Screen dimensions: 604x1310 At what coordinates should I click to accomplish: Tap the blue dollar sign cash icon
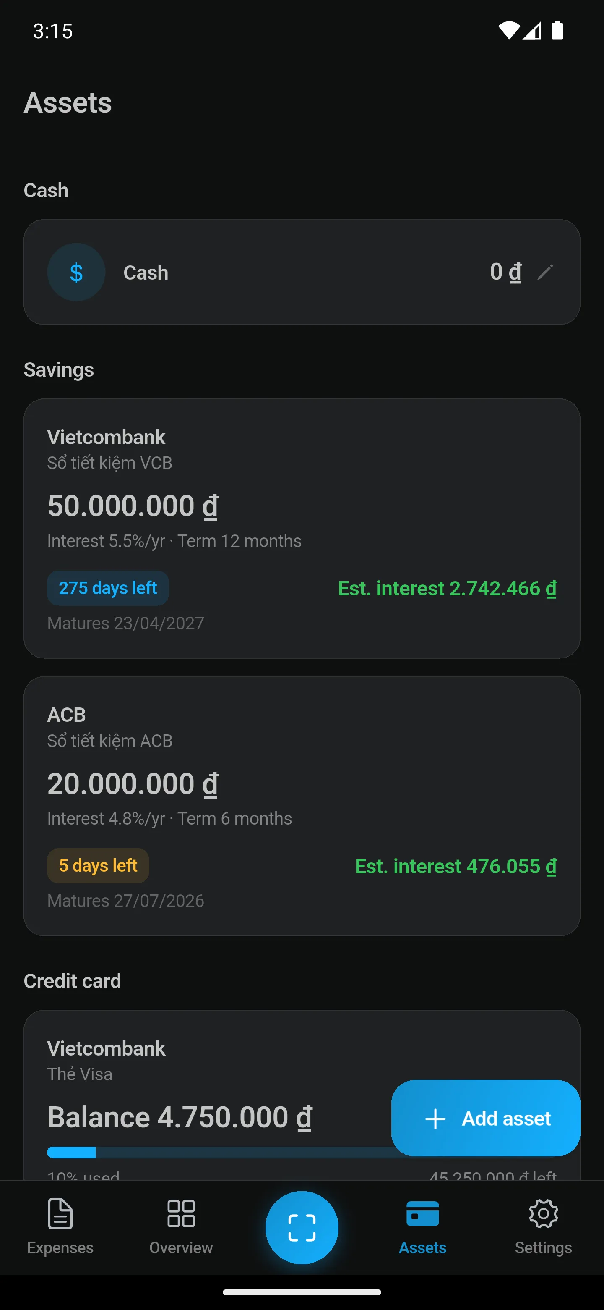76,272
